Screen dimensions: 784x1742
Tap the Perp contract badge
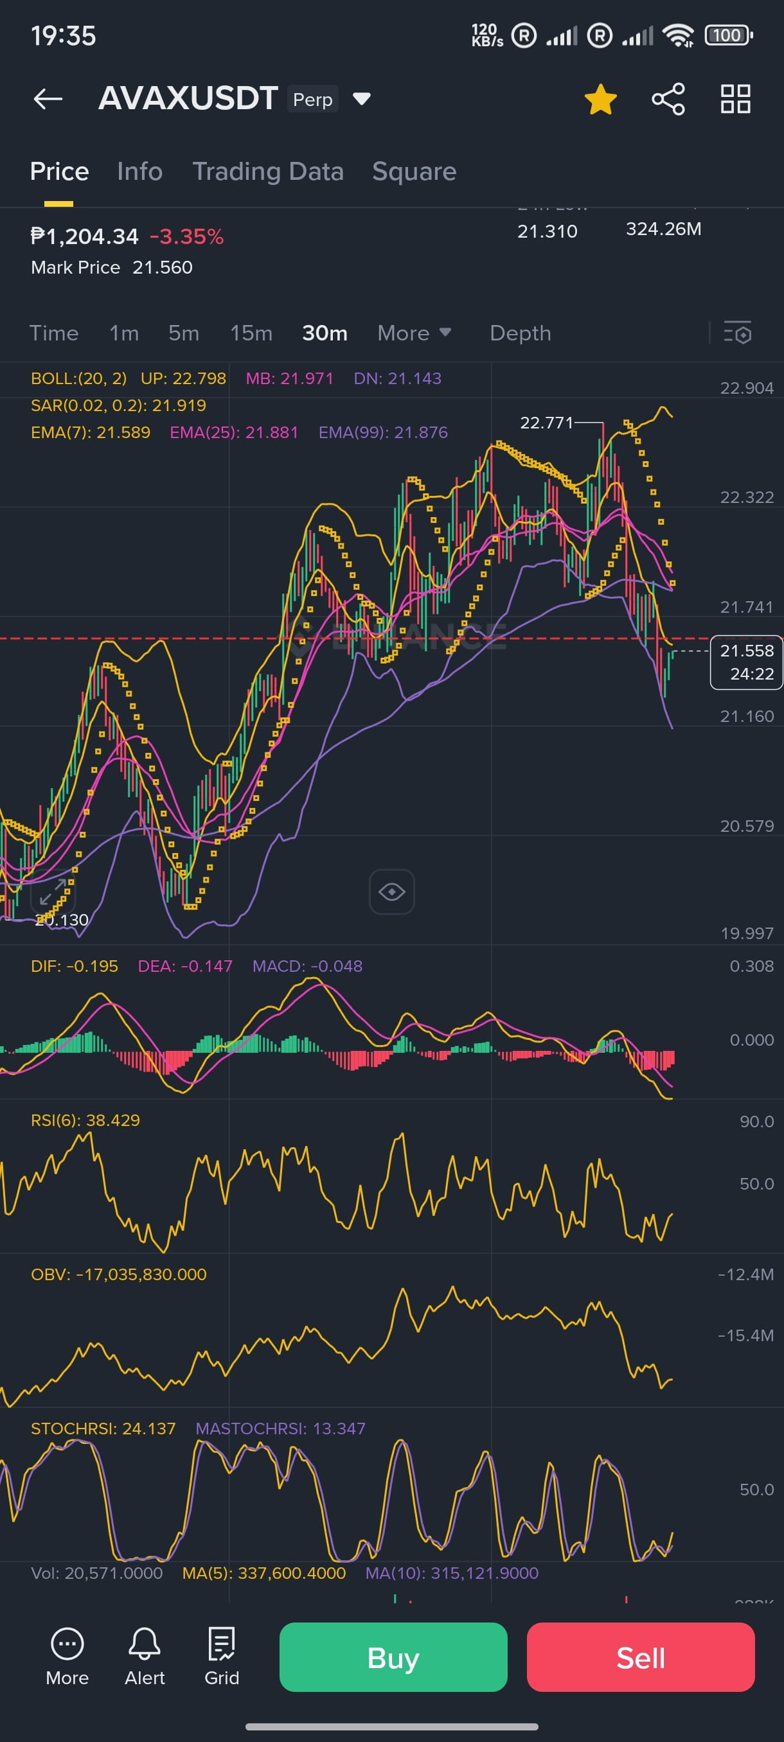click(x=312, y=100)
